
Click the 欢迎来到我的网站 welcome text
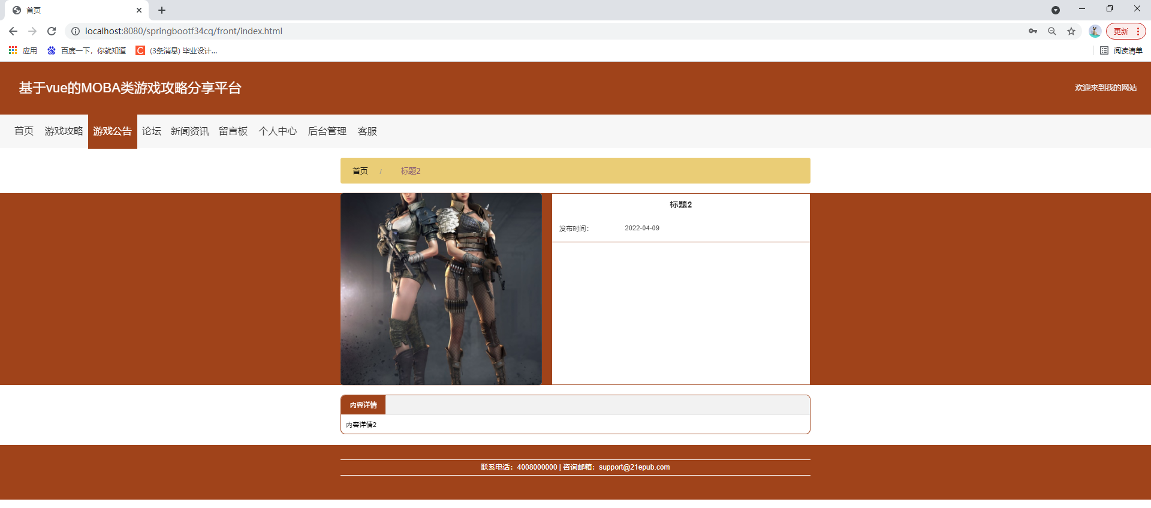click(x=1106, y=88)
